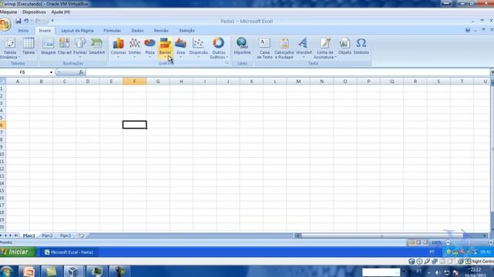Click the host taskbar volume icon

[x=437, y=272]
